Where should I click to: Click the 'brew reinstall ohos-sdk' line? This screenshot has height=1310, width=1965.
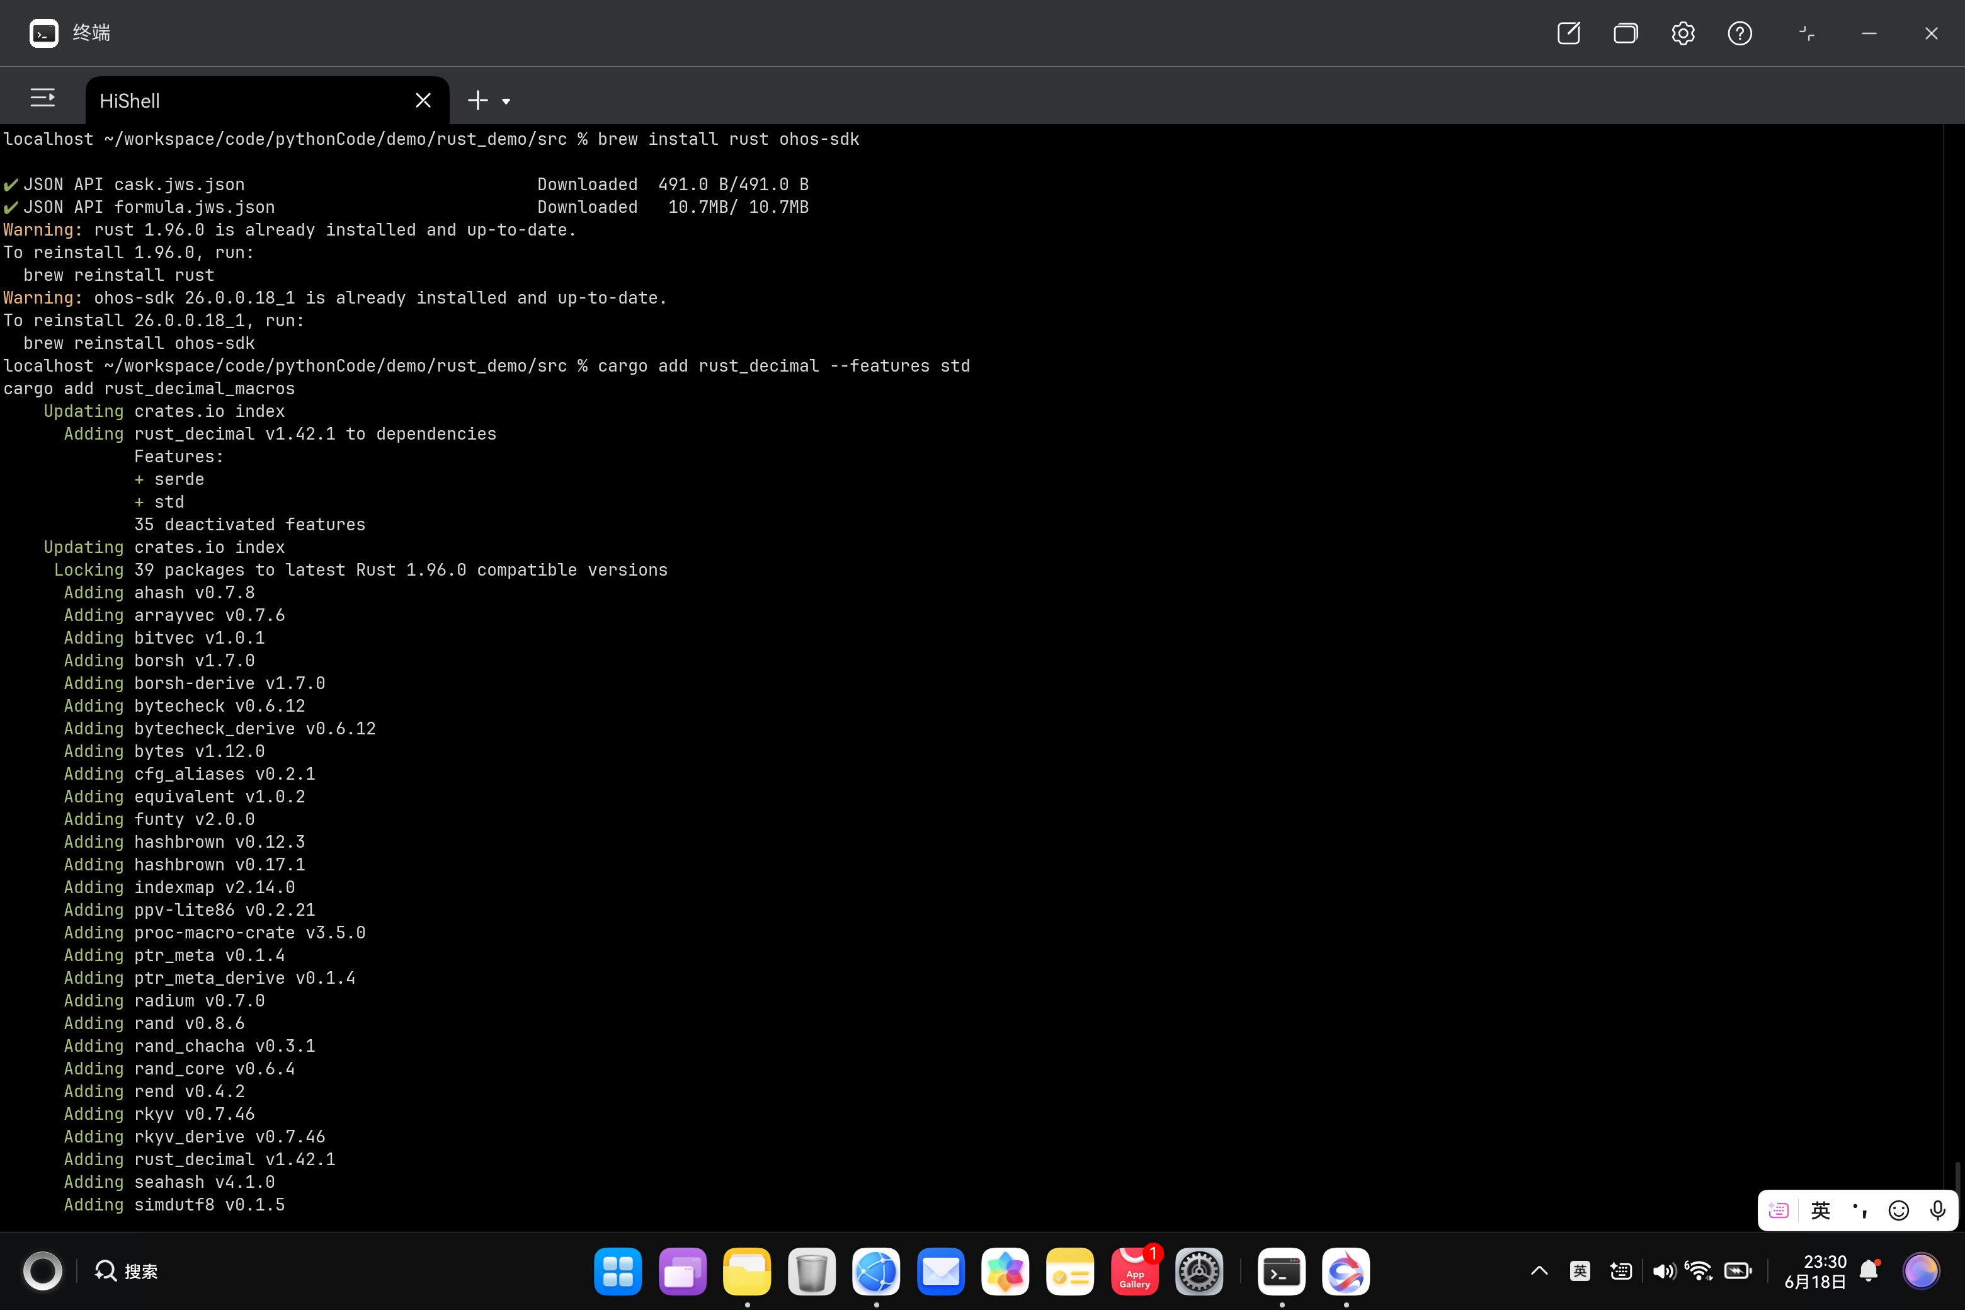(x=139, y=343)
